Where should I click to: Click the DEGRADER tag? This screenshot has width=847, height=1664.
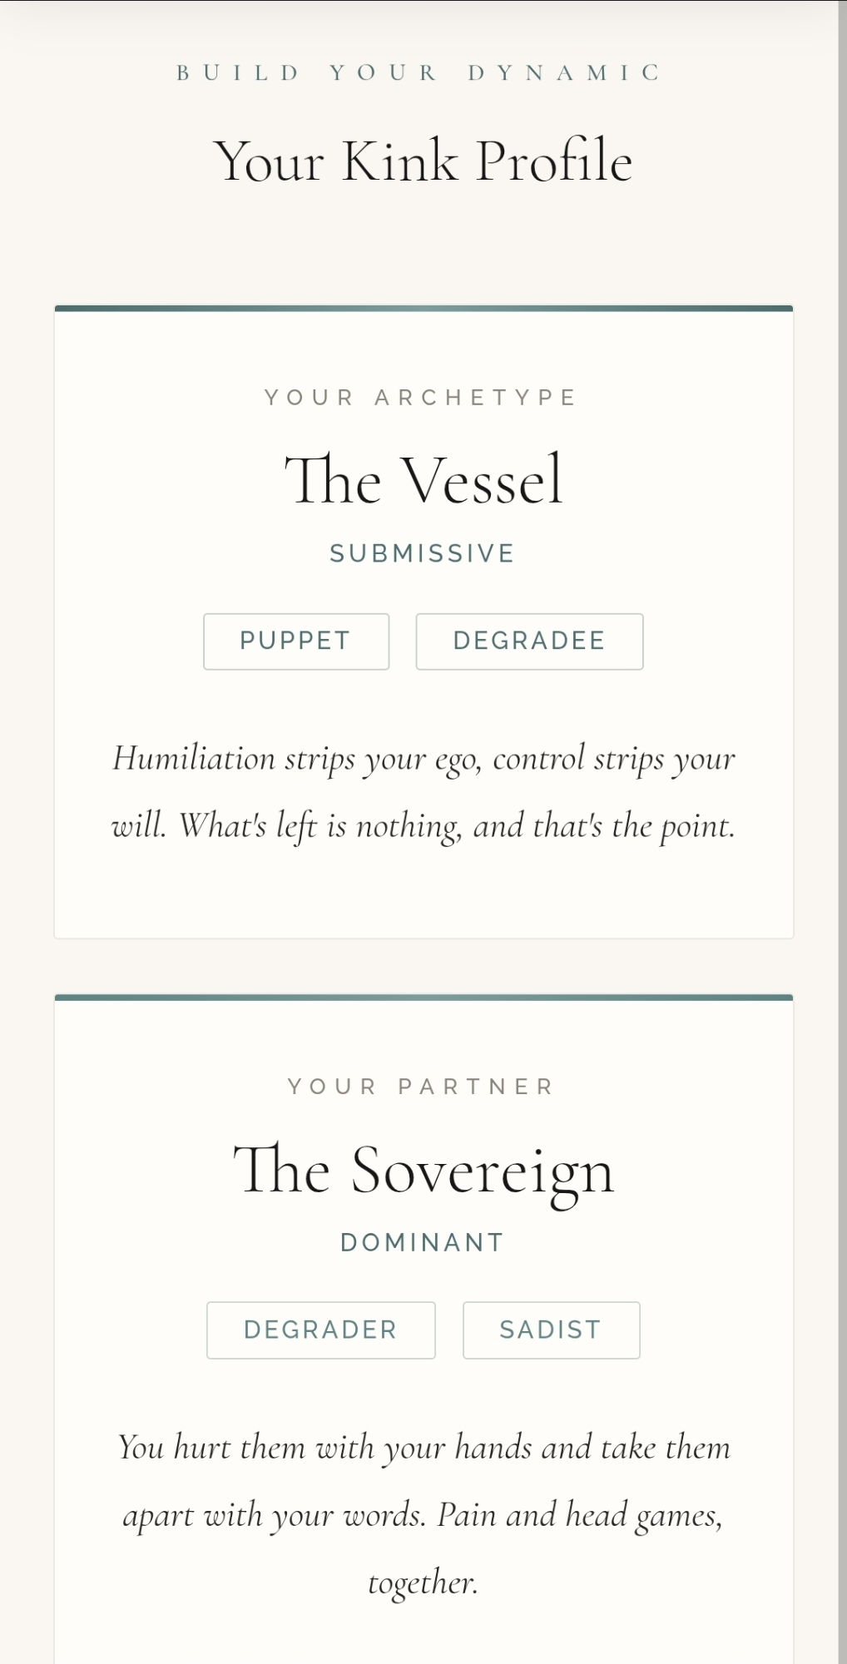320,1330
